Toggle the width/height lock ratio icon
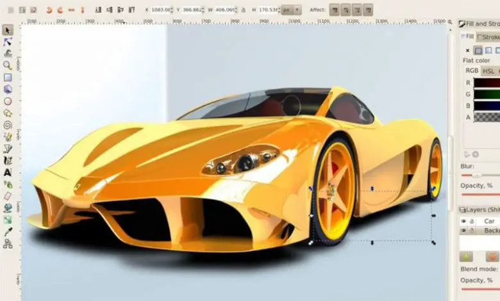This screenshot has width=500, height=301. click(x=244, y=10)
